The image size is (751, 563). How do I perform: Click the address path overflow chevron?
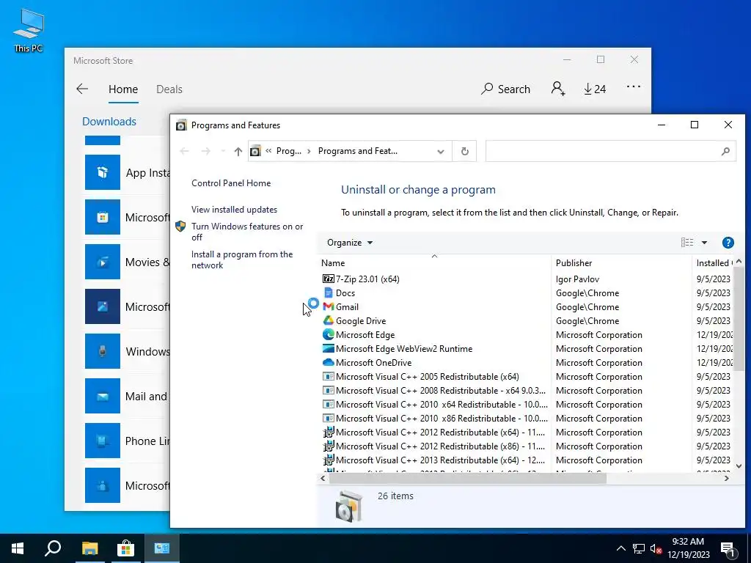tap(268, 151)
